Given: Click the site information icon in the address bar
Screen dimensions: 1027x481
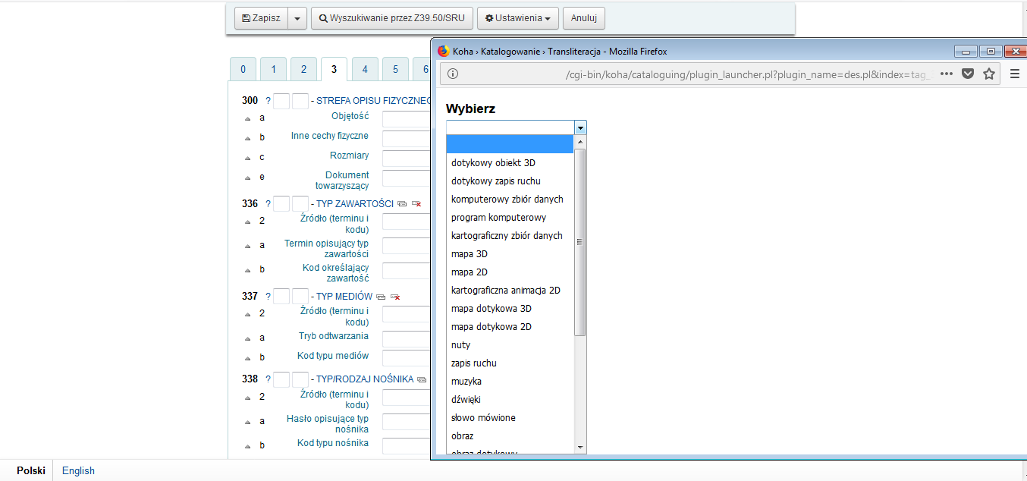Looking at the screenshot, I should (x=453, y=74).
